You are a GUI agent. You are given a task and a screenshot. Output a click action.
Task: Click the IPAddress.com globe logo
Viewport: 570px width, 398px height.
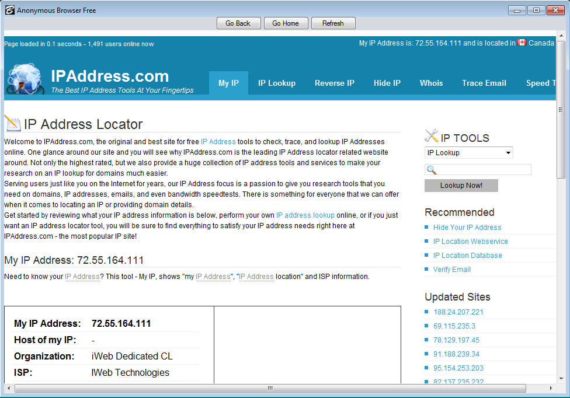coord(25,79)
